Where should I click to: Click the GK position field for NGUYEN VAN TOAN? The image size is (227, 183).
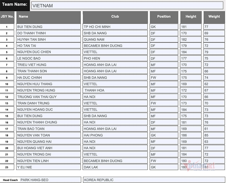[164, 135]
